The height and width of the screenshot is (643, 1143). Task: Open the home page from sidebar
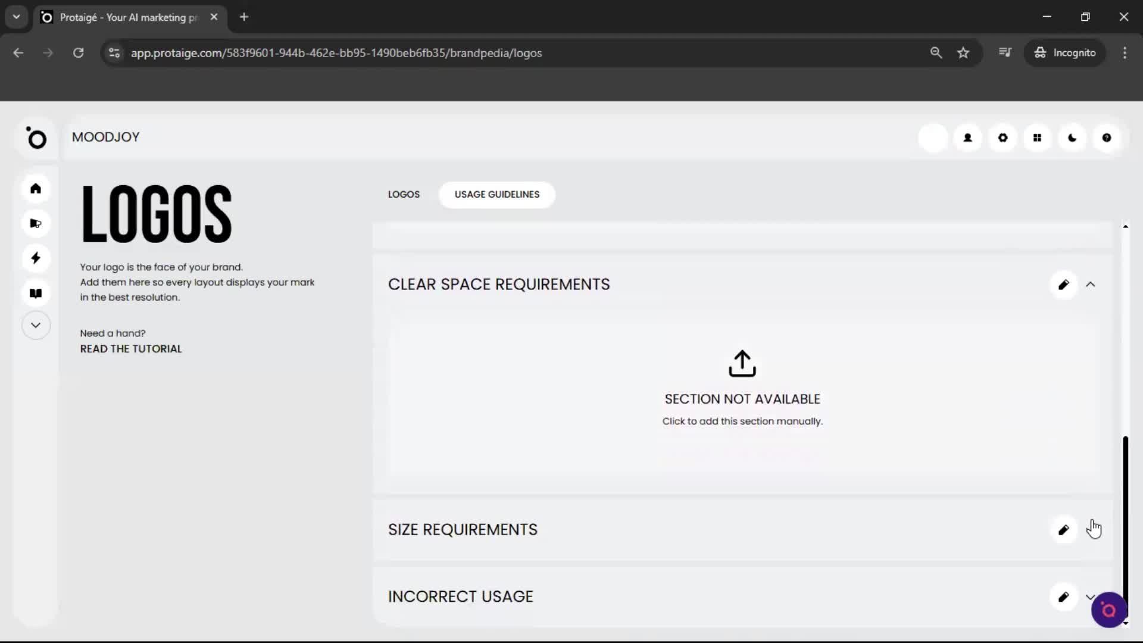pos(36,189)
